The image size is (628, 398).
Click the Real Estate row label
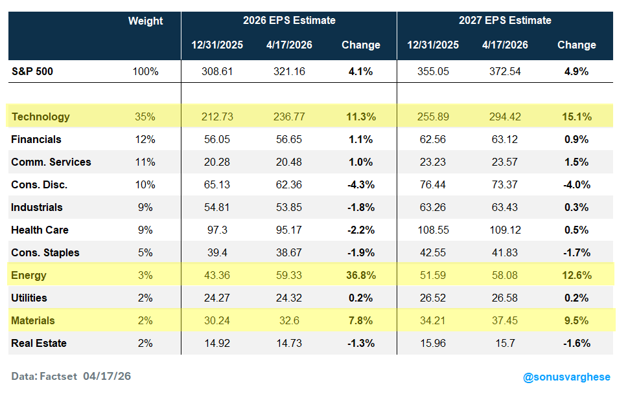pos(39,343)
